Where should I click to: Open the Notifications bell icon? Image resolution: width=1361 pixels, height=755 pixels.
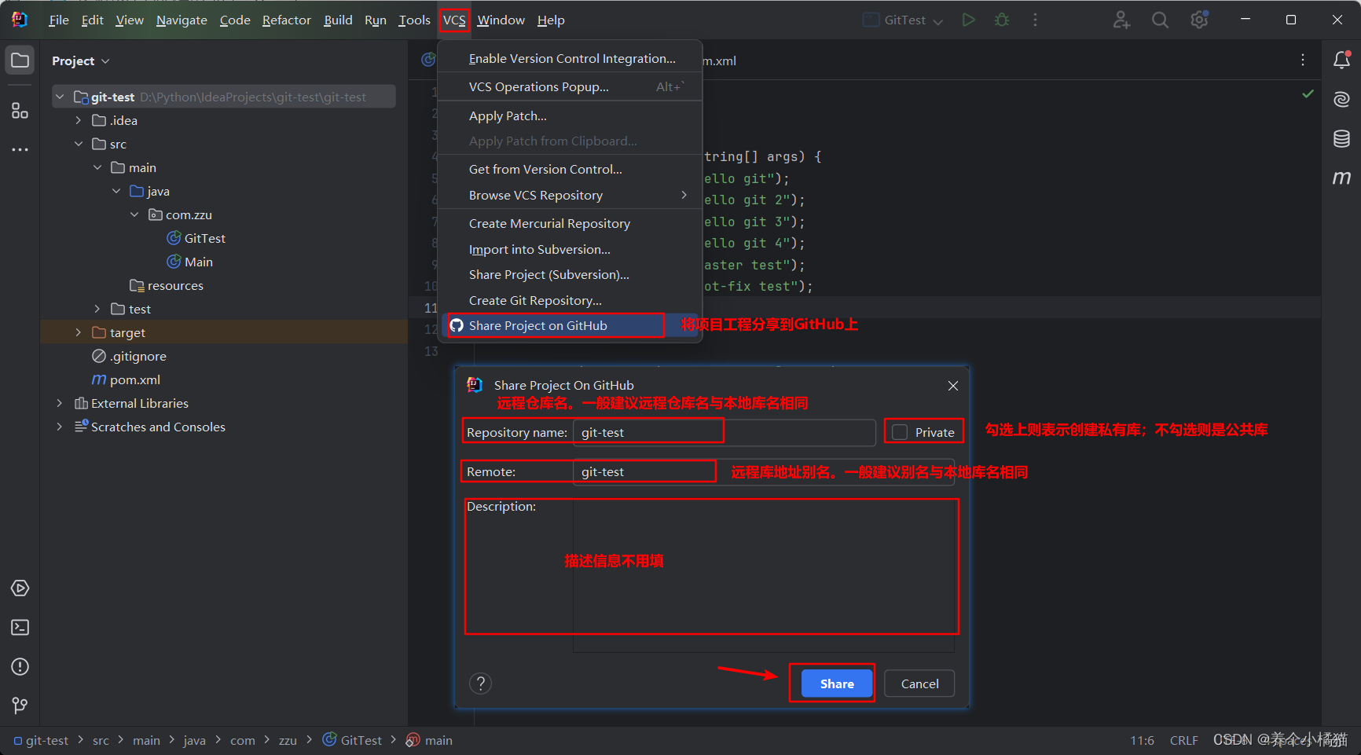pos(1342,60)
